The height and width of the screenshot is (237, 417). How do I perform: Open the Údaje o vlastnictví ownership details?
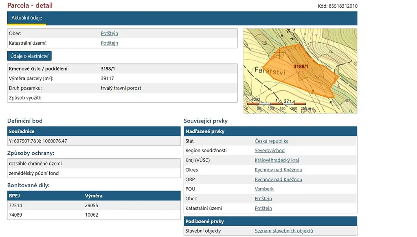[x=29, y=56]
